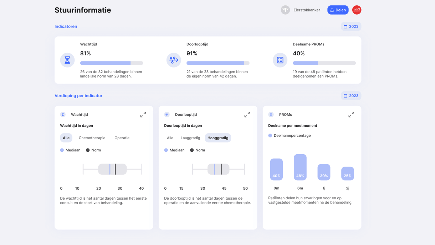Viewport: 435px width, 245px height.
Task: Click the 48% bar for the 6m measurement moment
Action: (x=300, y=167)
